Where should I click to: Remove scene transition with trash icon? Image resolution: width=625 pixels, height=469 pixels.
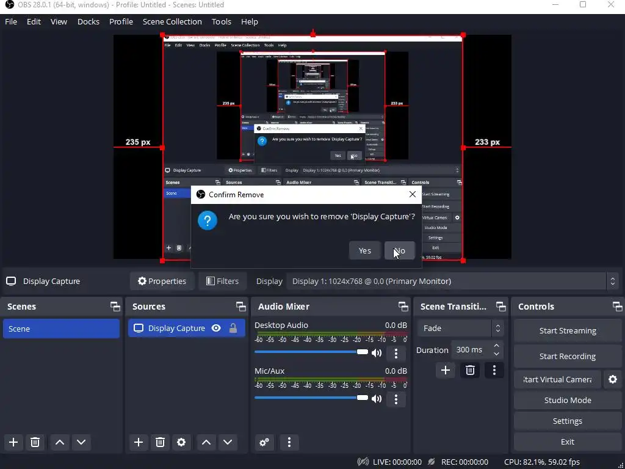[x=470, y=371]
